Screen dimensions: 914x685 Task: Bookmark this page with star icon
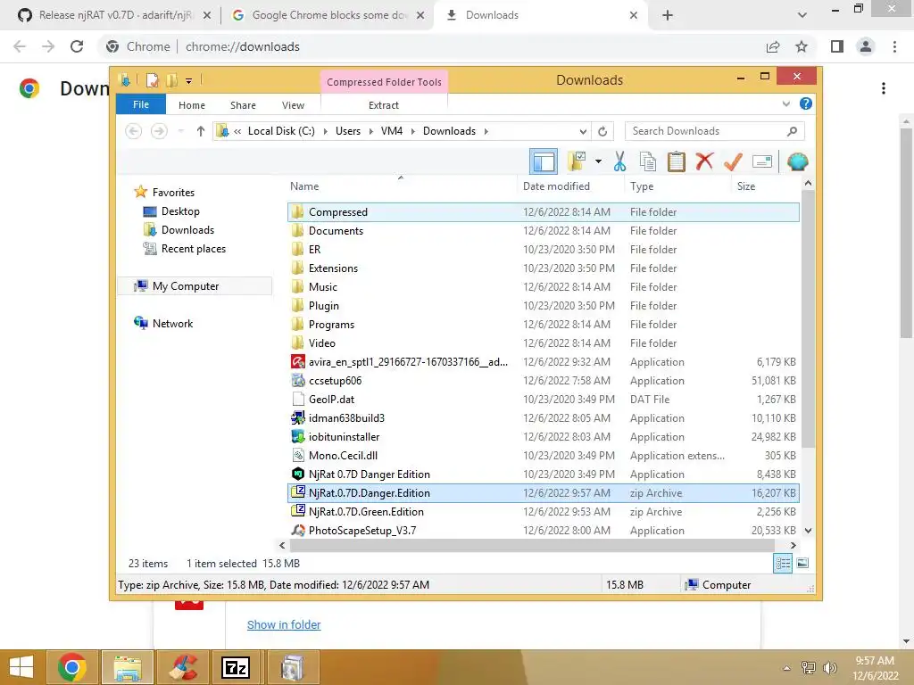tap(802, 46)
